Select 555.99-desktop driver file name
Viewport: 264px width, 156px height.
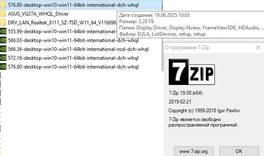[x=62, y=32]
